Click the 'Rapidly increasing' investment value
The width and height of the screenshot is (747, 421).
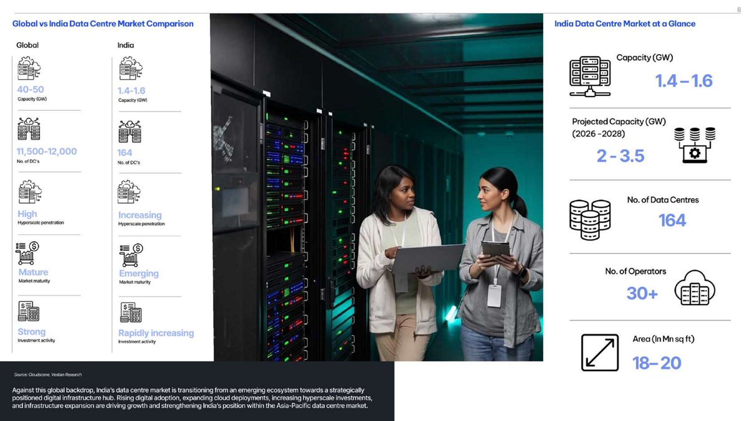click(x=156, y=333)
